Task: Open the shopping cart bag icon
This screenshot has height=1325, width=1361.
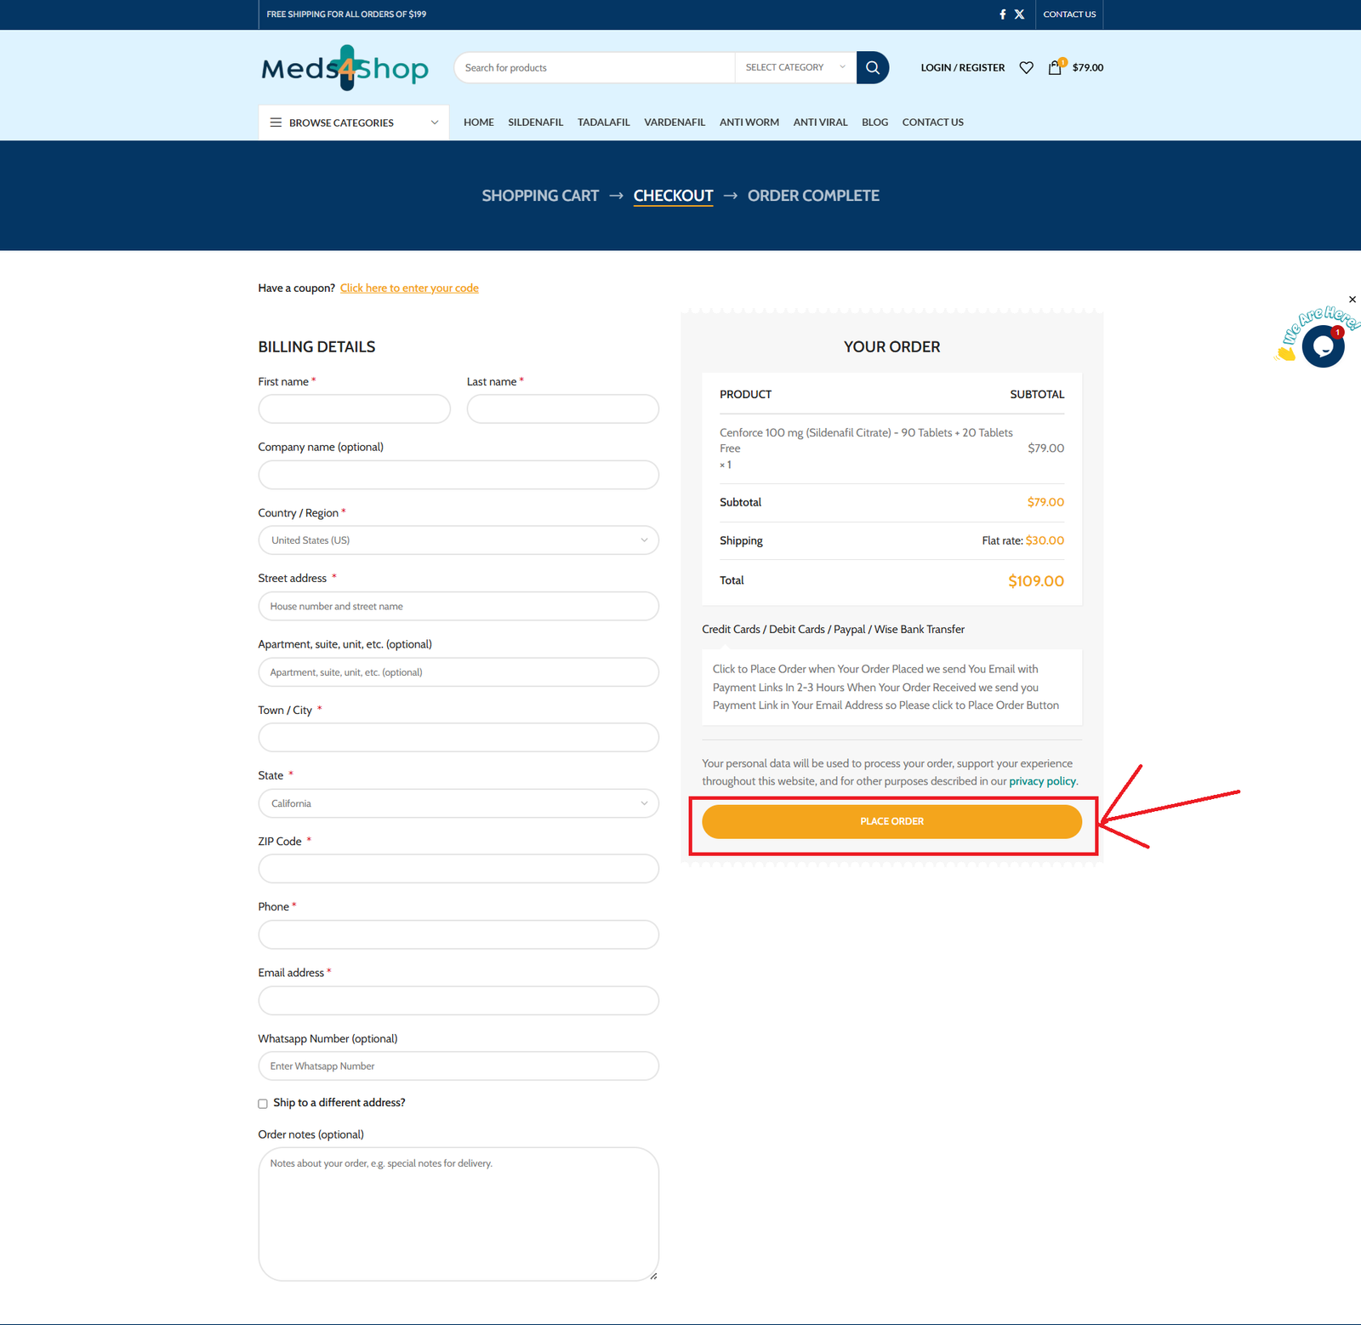Action: (x=1055, y=68)
